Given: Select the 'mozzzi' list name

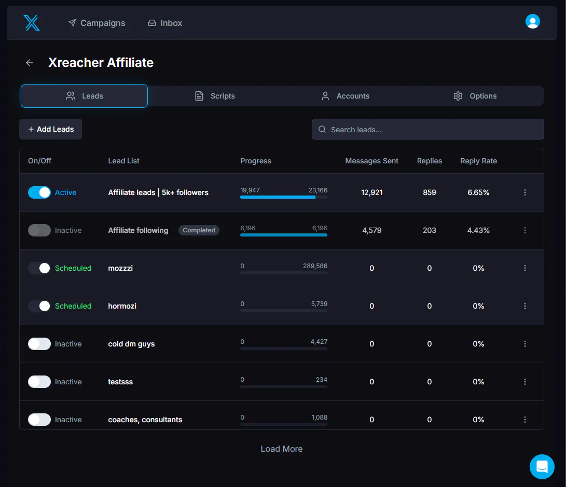Looking at the screenshot, I should coord(120,268).
